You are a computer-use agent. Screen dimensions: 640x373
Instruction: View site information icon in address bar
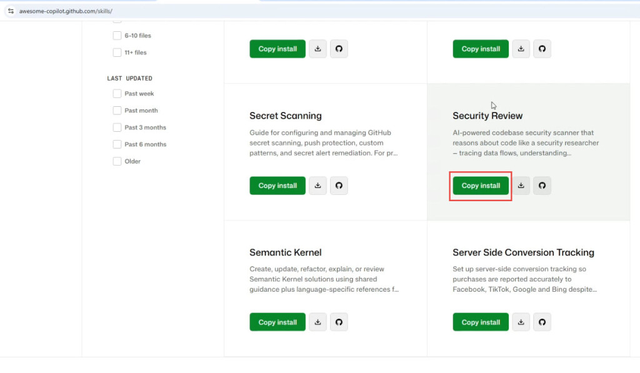pyautogui.click(x=11, y=11)
